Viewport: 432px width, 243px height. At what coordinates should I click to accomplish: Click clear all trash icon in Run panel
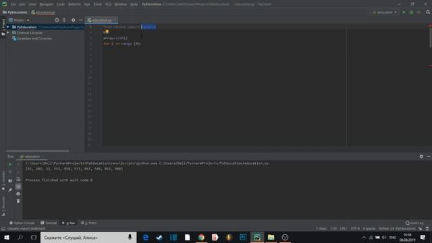(x=18, y=201)
